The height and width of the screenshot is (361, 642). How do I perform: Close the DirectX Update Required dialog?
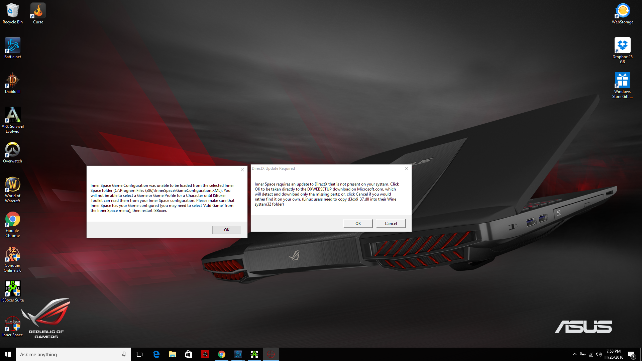coord(407,168)
